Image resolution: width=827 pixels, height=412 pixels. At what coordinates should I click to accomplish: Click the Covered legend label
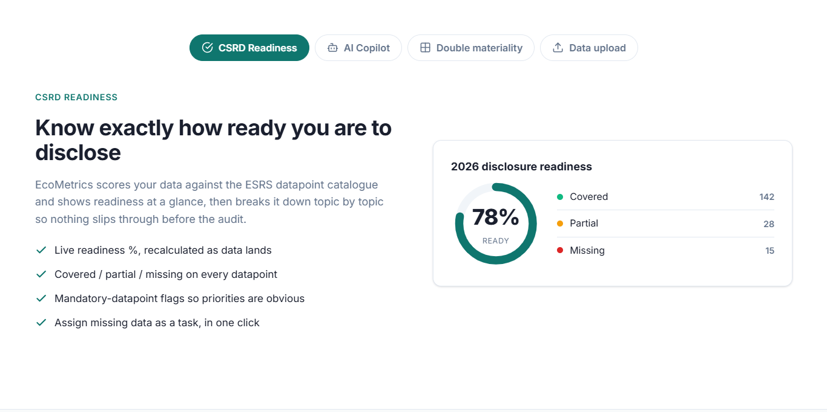[x=588, y=197]
